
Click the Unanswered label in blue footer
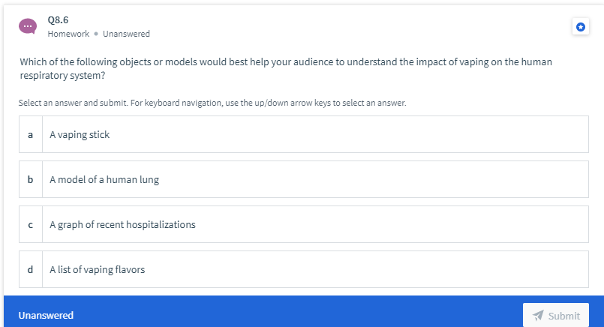tap(46, 316)
